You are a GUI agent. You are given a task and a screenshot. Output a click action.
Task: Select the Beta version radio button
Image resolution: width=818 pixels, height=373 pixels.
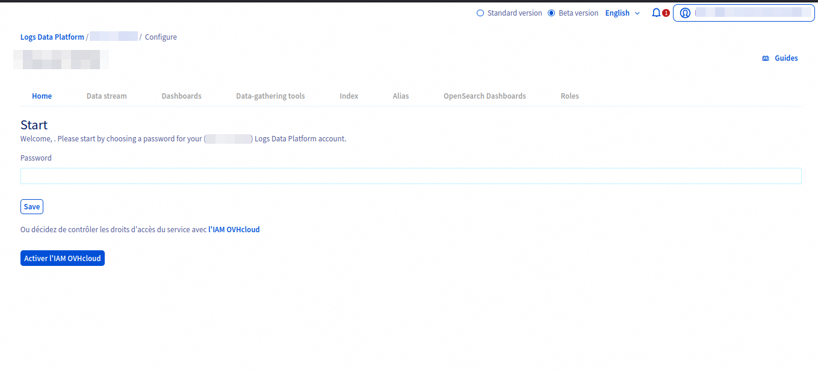[x=551, y=13]
